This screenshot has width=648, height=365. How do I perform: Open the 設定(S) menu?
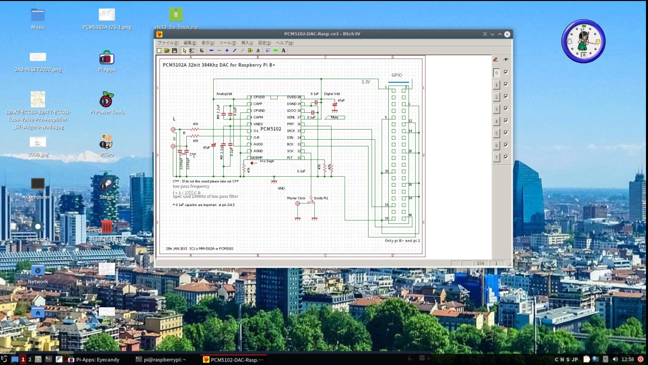coord(264,43)
